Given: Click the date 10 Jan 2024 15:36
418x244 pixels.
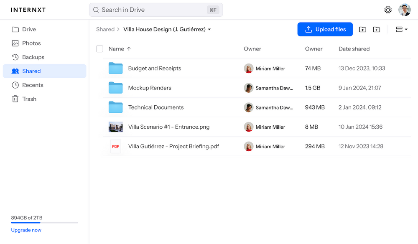Looking at the screenshot, I should tap(360, 127).
